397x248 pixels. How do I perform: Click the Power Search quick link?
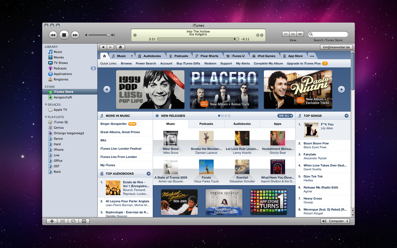(146, 63)
